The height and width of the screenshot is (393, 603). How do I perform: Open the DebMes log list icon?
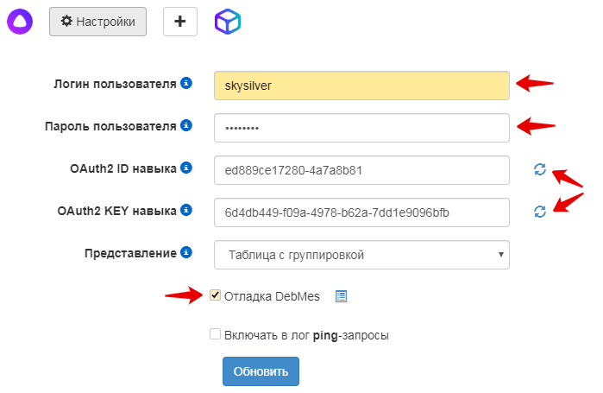[341, 296]
